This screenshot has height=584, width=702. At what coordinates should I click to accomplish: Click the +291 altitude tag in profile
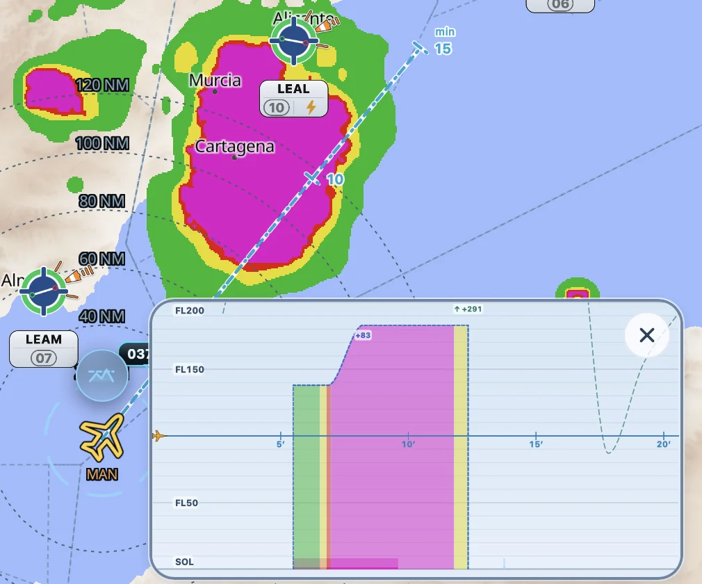[467, 309]
